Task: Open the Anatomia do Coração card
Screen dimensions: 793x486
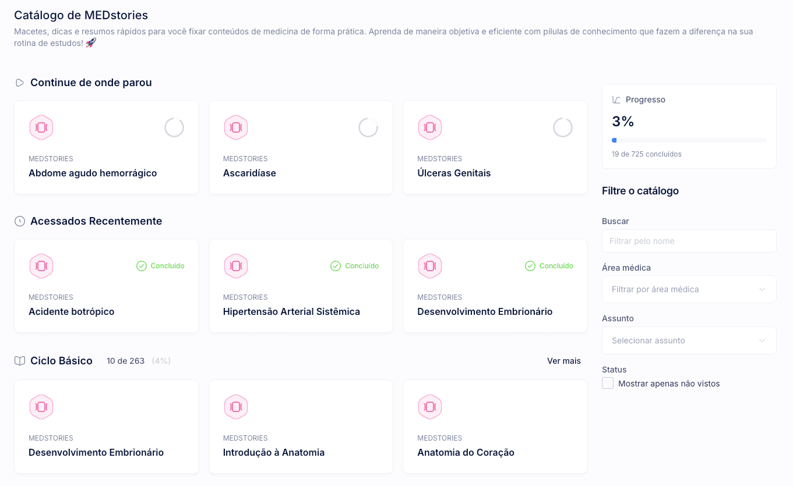Action: 495,427
